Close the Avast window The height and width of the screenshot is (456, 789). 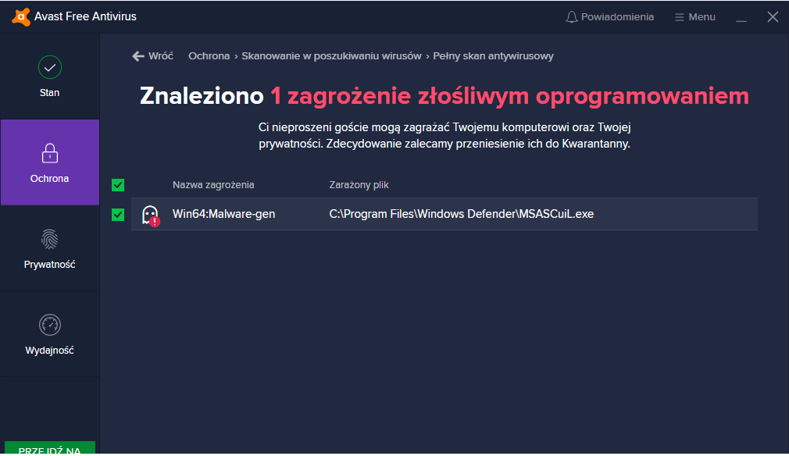pos(773,17)
